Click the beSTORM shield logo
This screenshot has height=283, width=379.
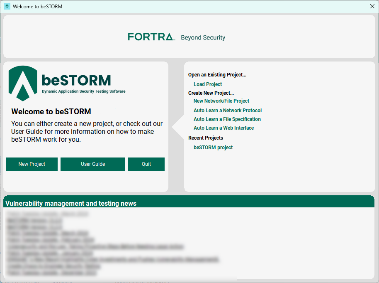point(23,83)
